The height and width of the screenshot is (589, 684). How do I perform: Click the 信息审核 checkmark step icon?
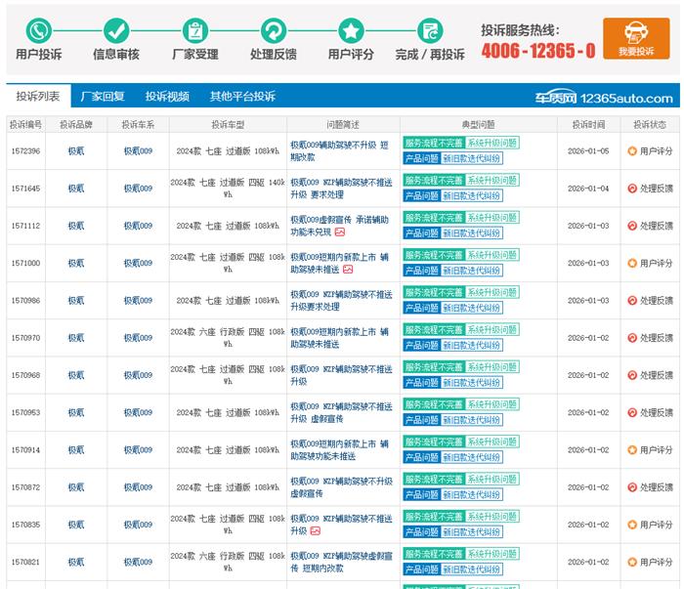click(116, 30)
